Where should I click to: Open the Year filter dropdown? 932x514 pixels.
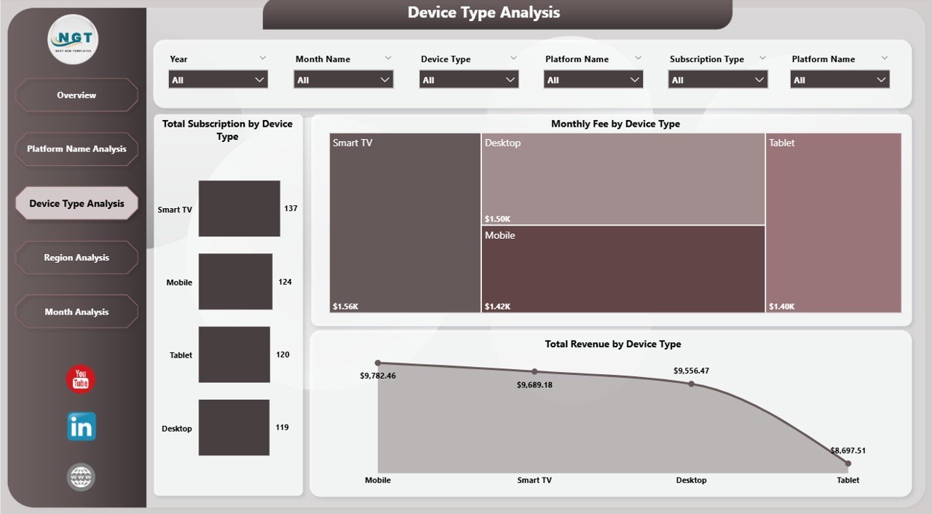pos(218,79)
